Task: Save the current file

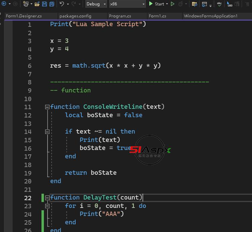Action: pyautogui.click(x=45, y=4)
